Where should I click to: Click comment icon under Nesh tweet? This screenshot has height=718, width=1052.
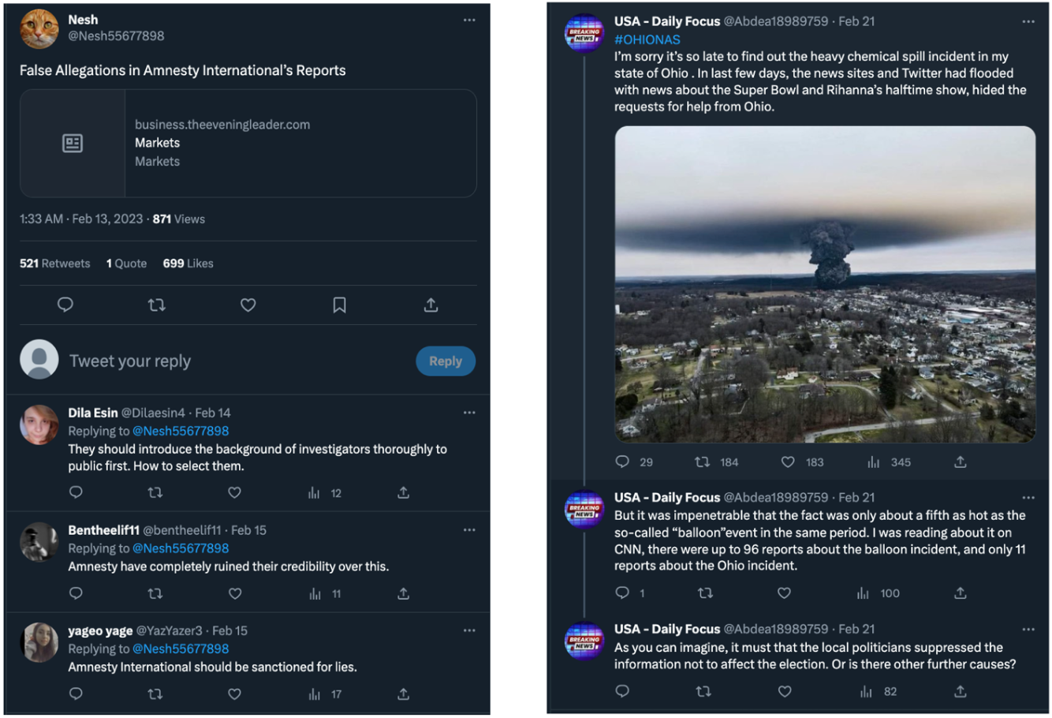coord(65,305)
